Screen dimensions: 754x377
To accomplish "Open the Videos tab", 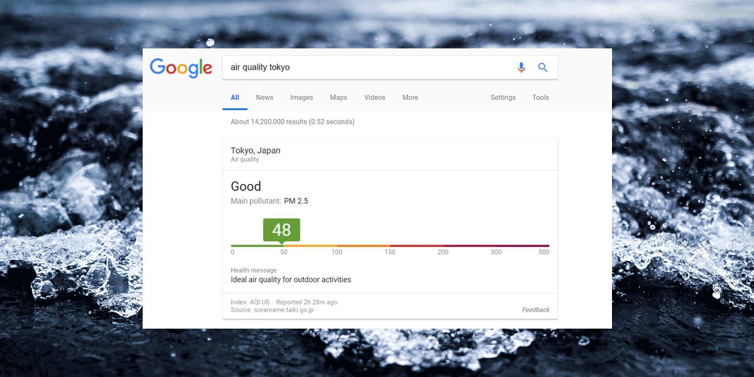I will pos(375,97).
